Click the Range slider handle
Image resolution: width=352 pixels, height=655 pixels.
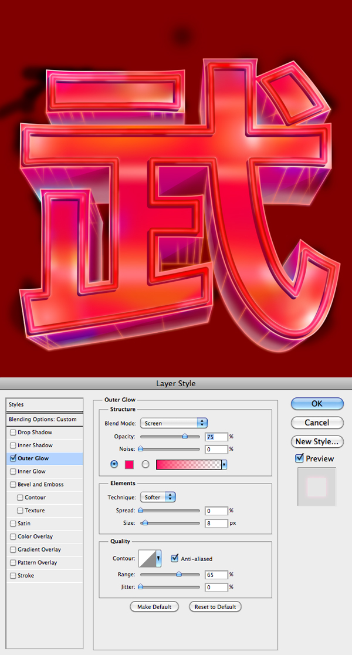pyautogui.click(x=179, y=575)
